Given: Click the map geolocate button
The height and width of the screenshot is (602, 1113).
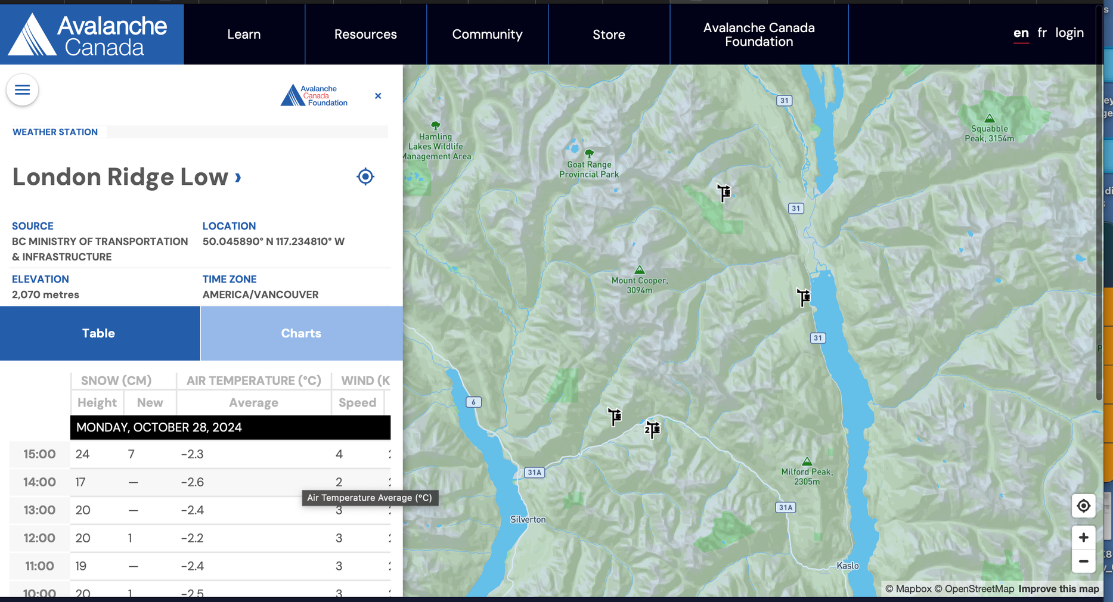Looking at the screenshot, I should pyautogui.click(x=1083, y=506).
